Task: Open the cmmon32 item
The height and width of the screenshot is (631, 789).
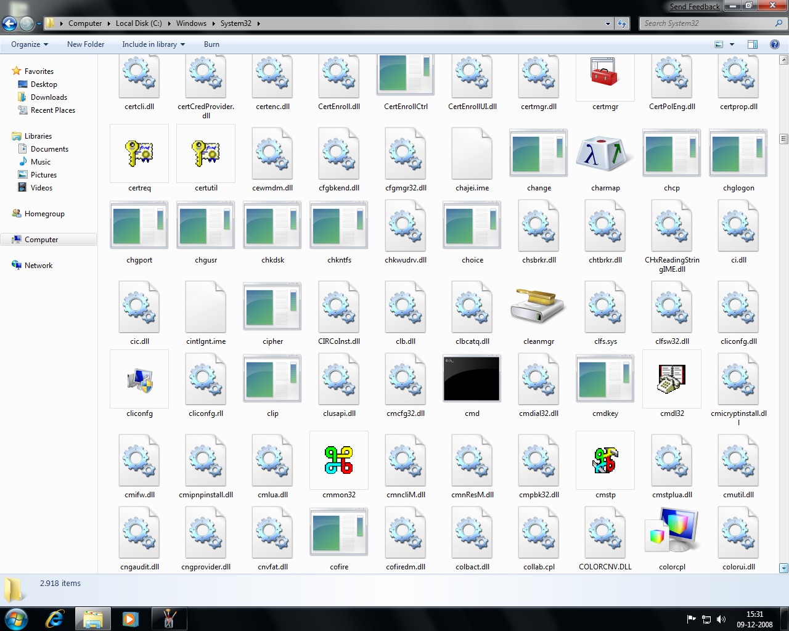Action: tap(338, 460)
